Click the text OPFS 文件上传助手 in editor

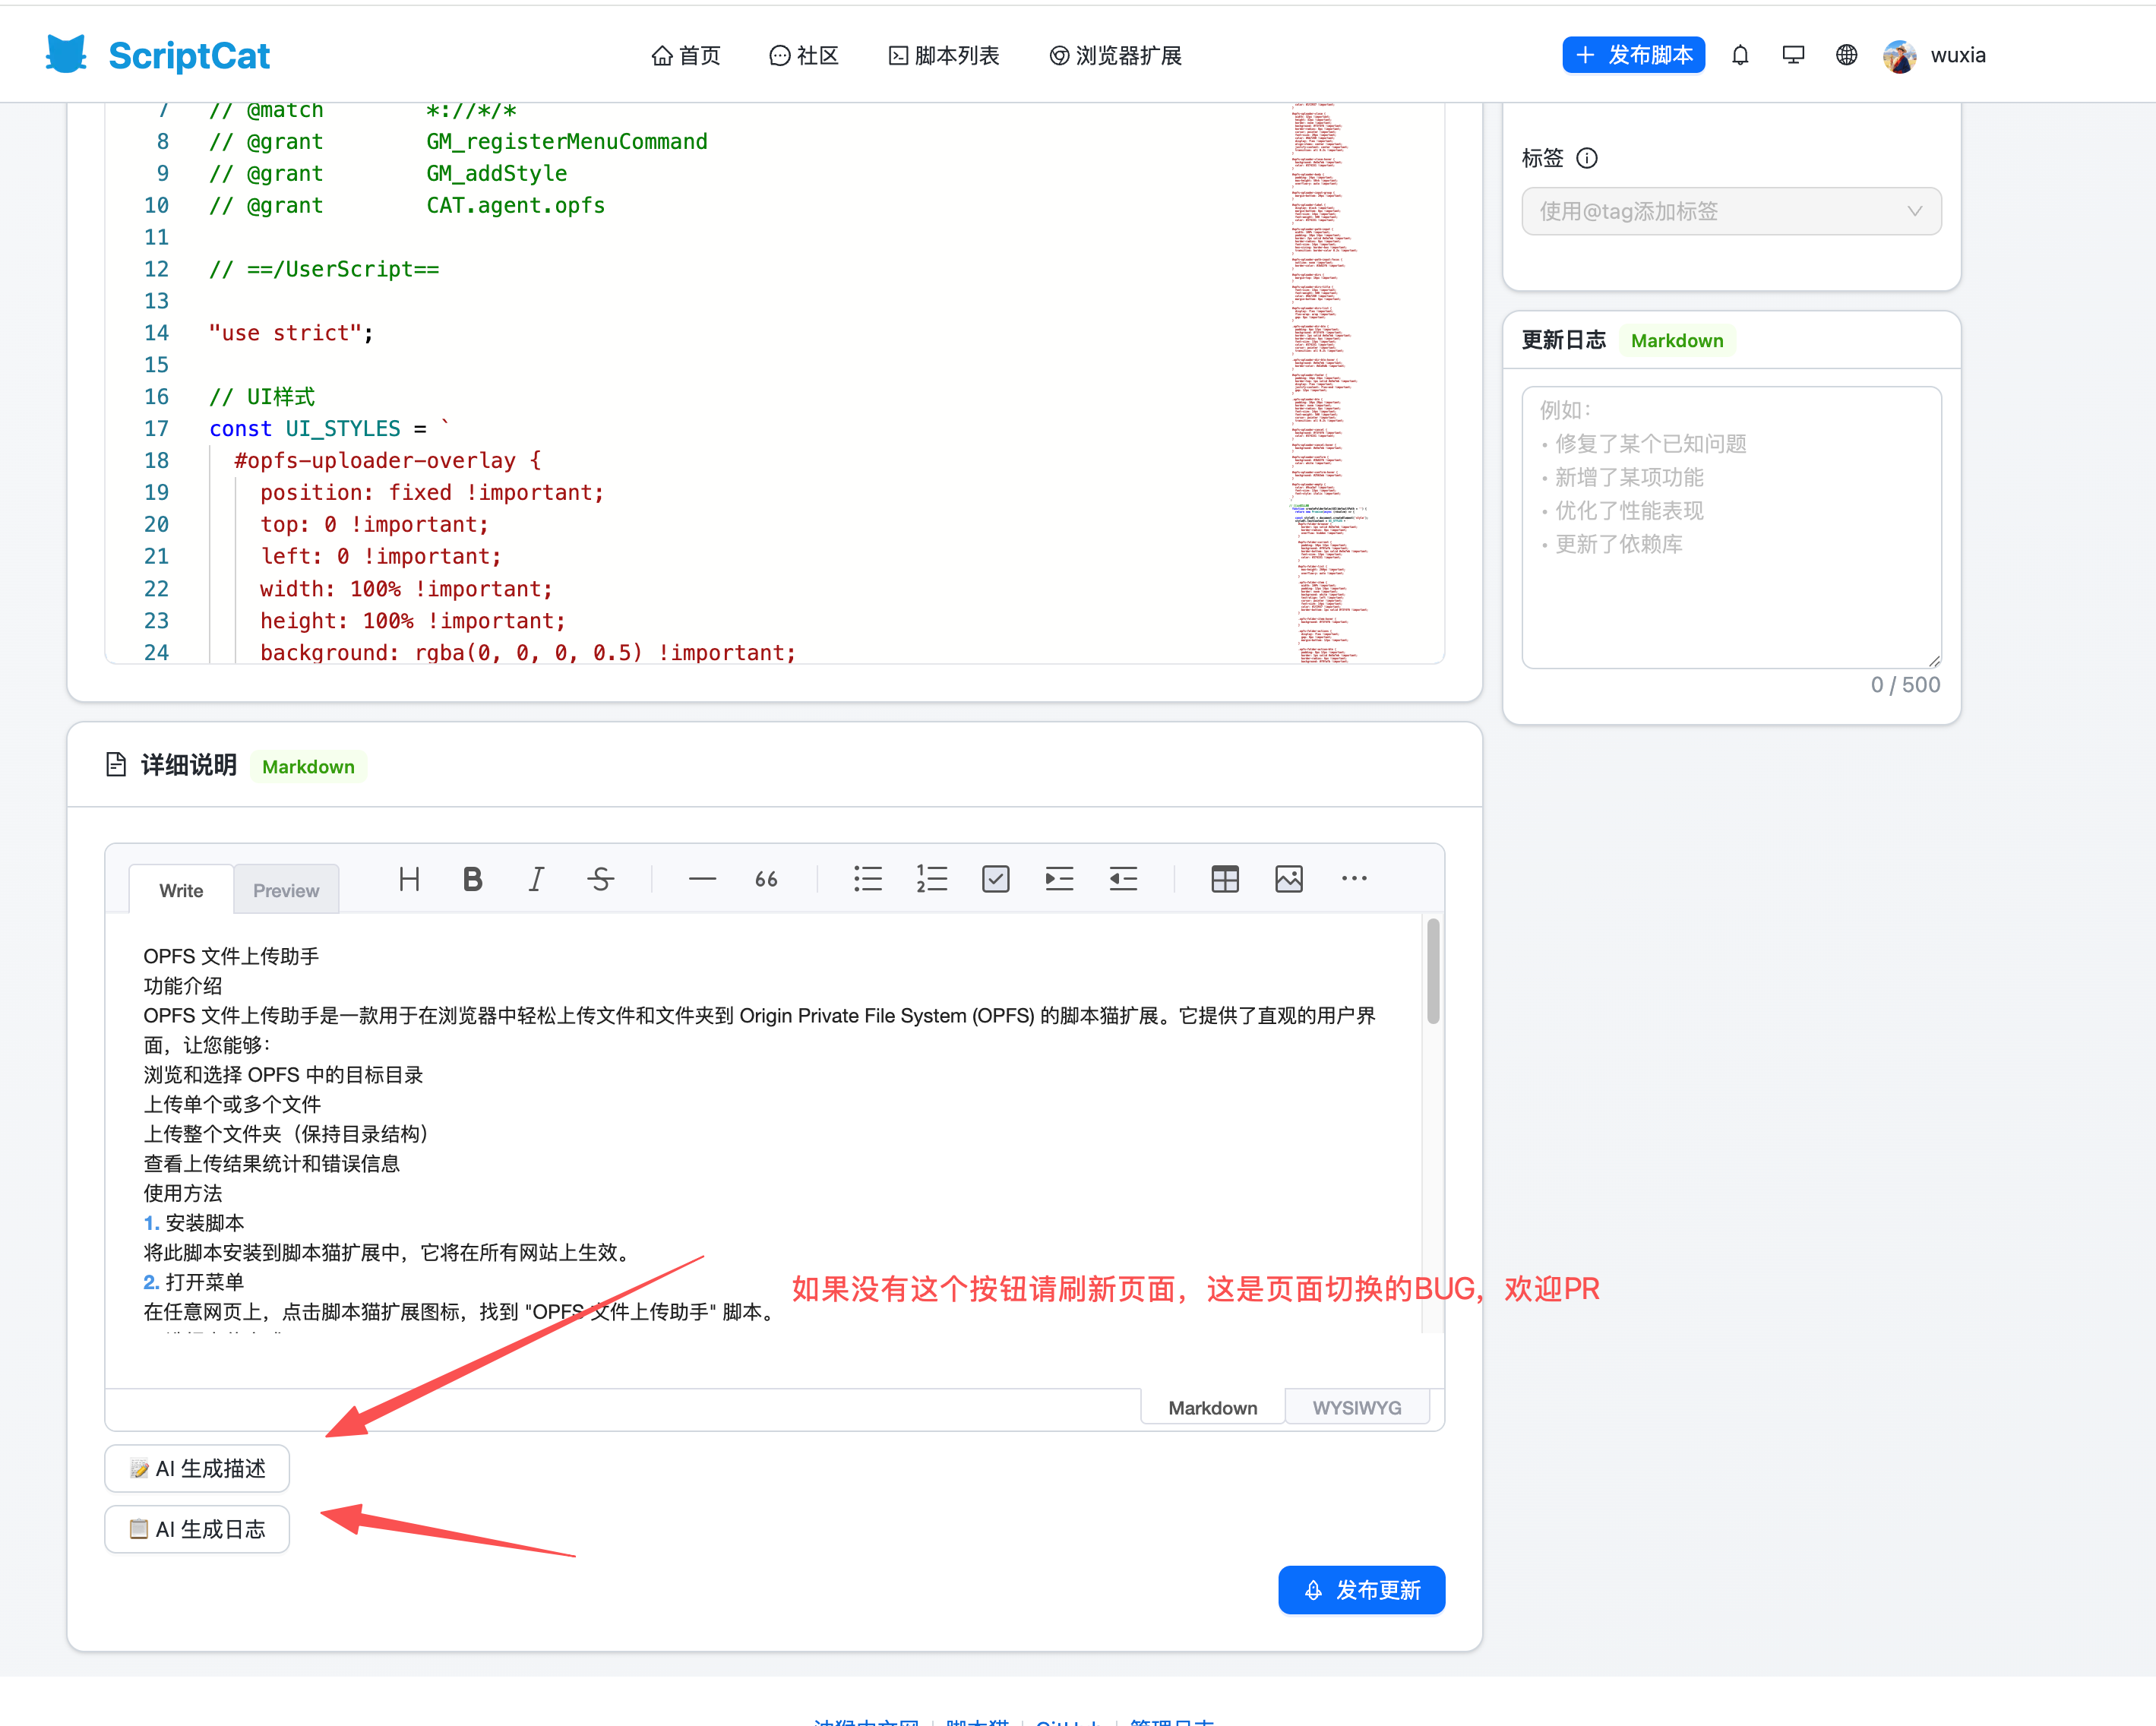231,956
